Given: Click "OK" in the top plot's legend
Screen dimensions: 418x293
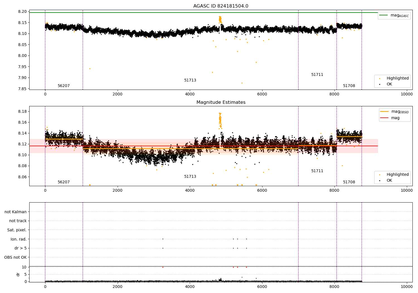Looking at the screenshot, I should tap(389, 84).
